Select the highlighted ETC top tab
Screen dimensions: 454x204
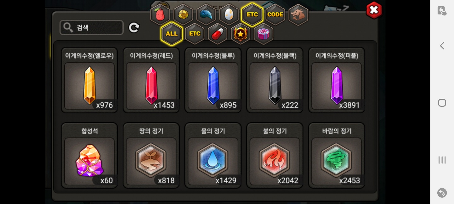tap(252, 14)
